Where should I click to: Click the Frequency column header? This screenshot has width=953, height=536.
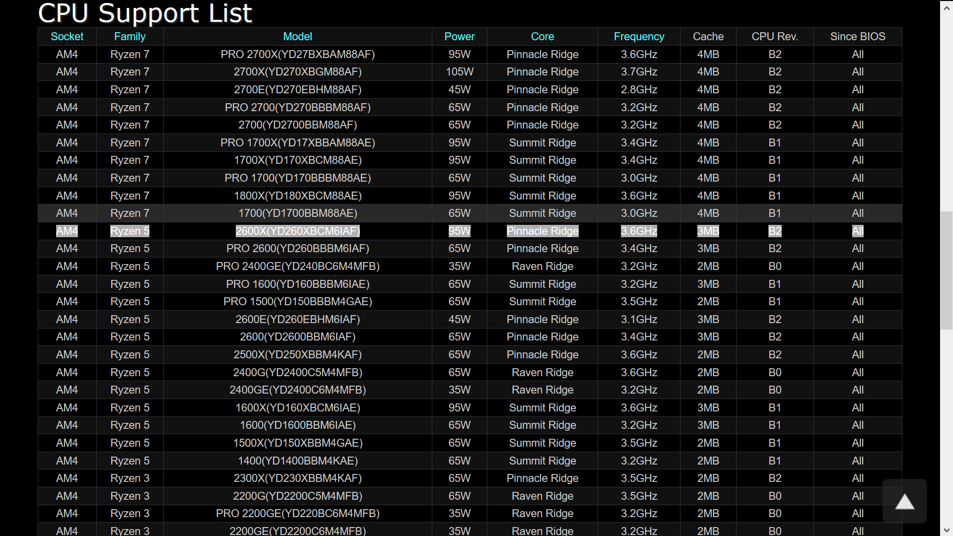click(639, 37)
